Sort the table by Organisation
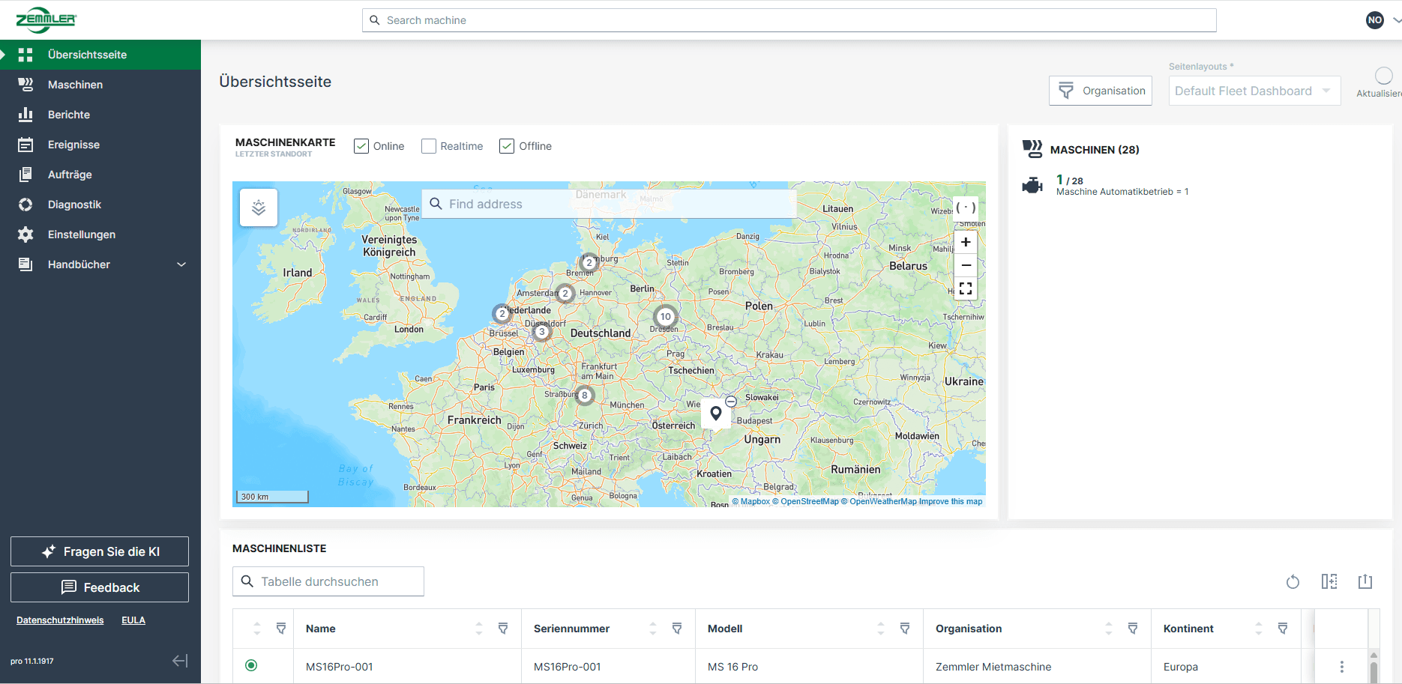This screenshot has width=1402, height=684. (1109, 629)
